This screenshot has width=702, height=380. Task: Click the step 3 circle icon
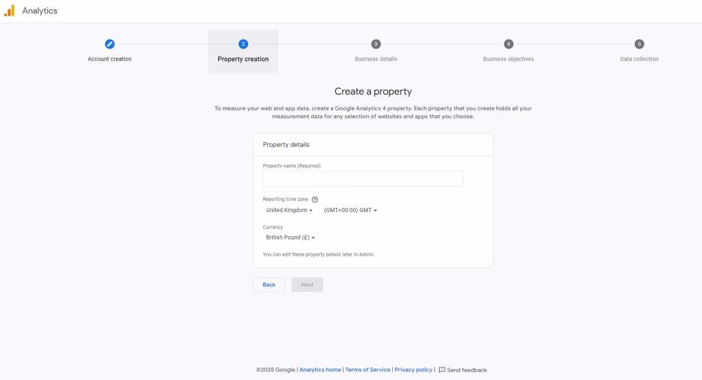coord(376,44)
